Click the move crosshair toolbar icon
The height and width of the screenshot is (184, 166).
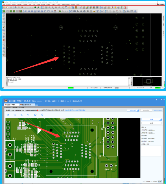pyautogui.click(x=16, y=7)
